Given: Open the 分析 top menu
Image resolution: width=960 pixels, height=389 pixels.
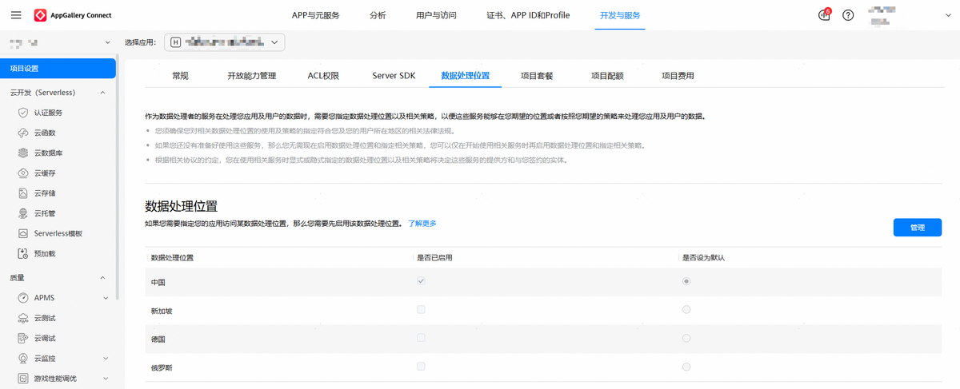Looking at the screenshot, I should pyautogui.click(x=378, y=15).
